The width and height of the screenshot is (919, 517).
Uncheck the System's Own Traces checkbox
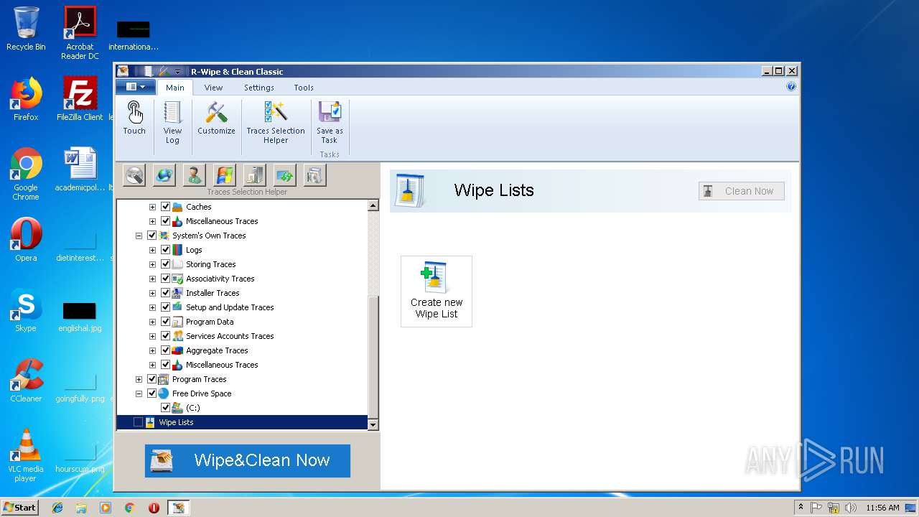click(152, 236)
